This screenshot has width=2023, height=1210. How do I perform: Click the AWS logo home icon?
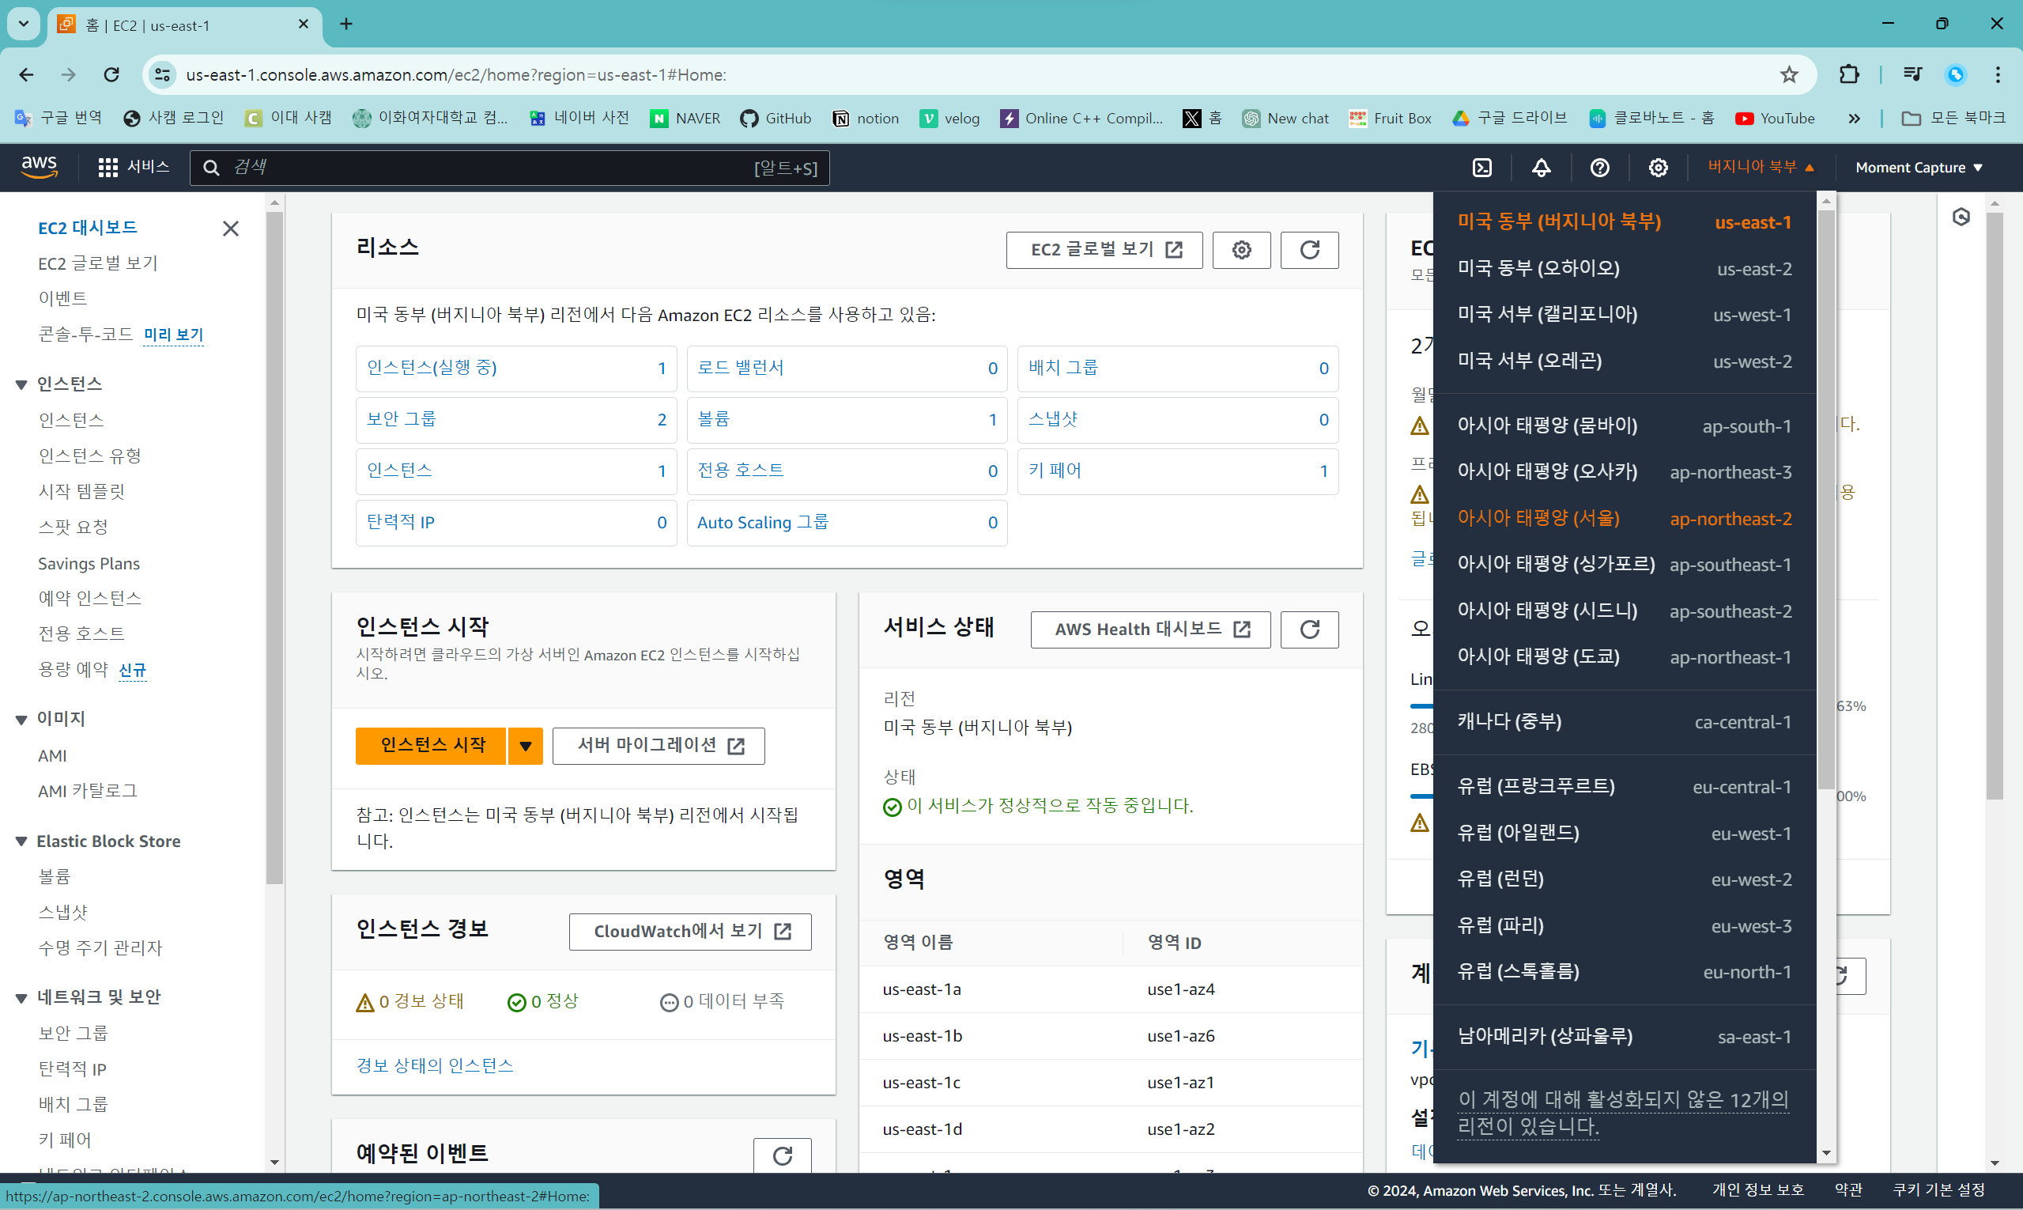[39, 166]
